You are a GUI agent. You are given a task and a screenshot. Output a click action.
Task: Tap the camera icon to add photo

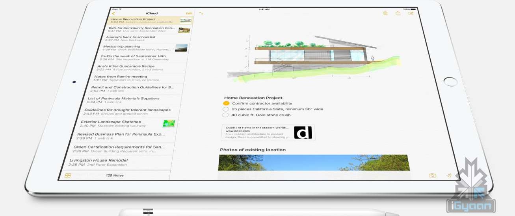(432, 176)
